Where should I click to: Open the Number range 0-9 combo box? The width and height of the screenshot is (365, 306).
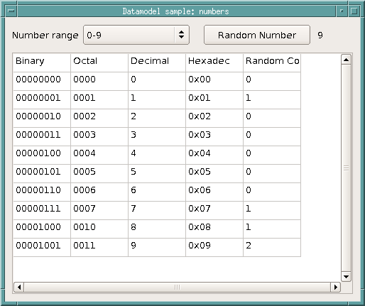click(x=136, y=35)
